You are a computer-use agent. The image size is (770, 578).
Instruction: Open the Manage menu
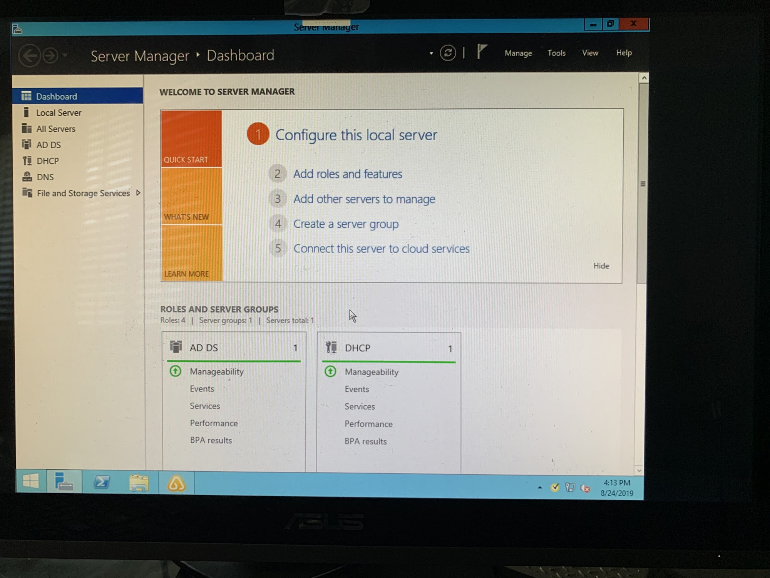(x=518, y=53)
